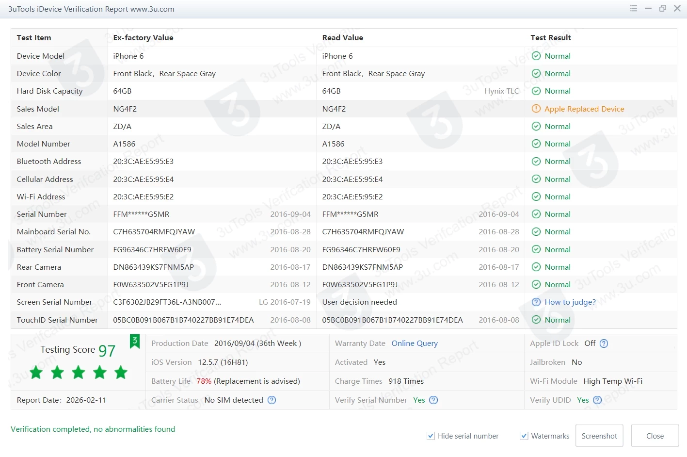Click help icon beside Carrier Status

click(272, 400)
